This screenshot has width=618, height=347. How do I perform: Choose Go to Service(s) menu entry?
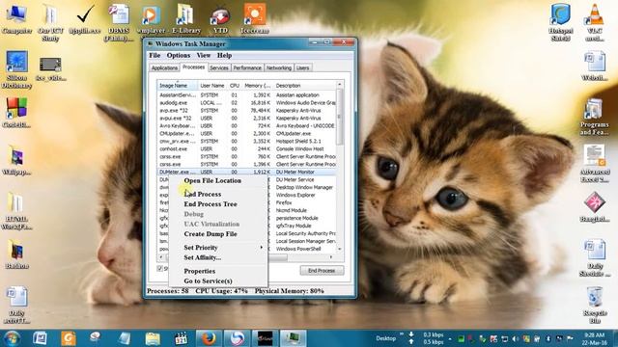click(x=218, y=281)
